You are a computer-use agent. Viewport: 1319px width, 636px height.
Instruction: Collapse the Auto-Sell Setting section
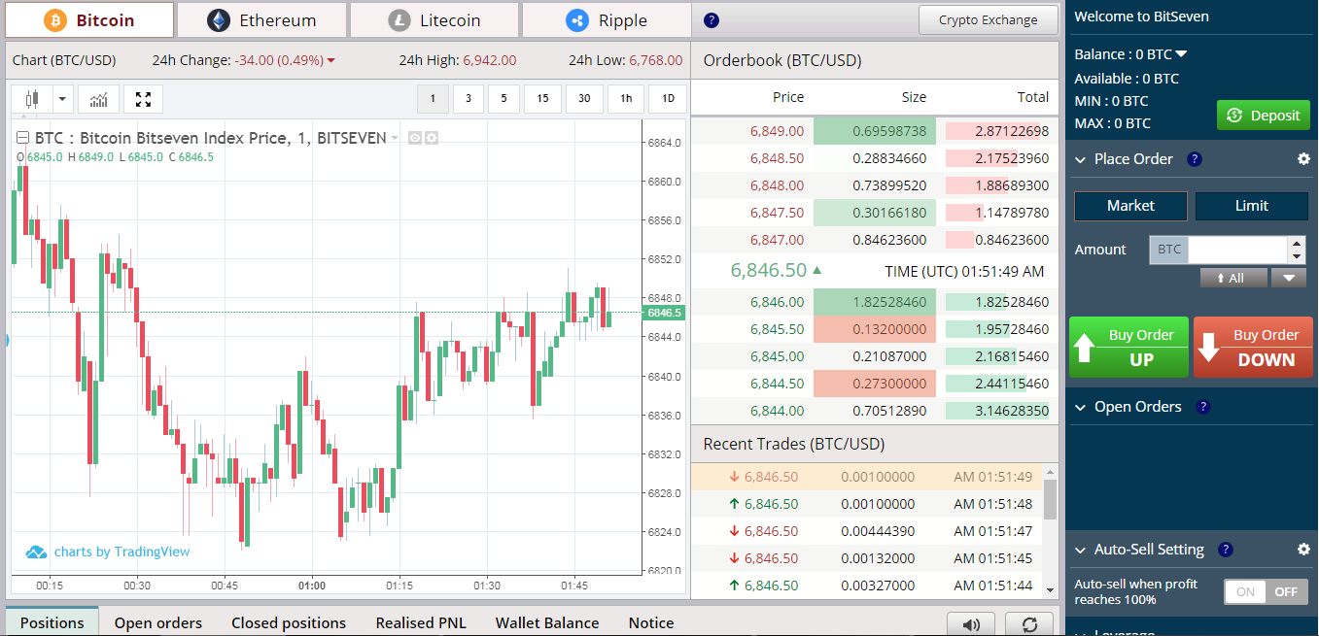(x=1080, y=551)
